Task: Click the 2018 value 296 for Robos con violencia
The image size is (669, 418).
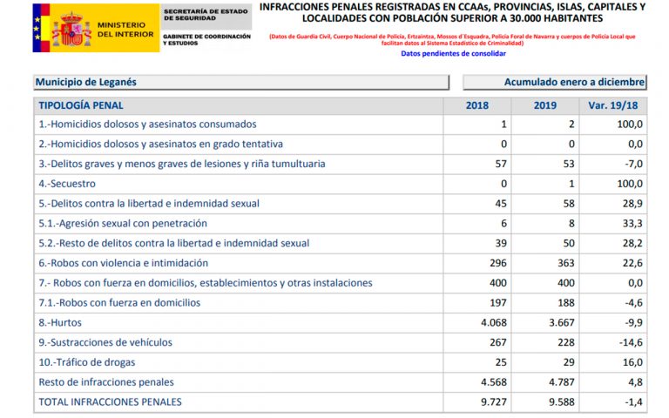Action: pyautogui.click(x=498, y=263)
